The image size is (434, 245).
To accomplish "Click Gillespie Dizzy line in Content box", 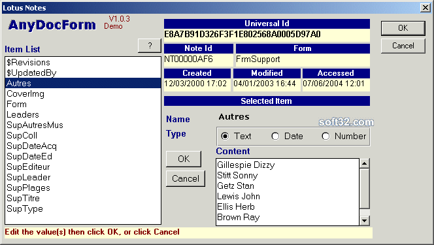I will (x=246, y=165).
